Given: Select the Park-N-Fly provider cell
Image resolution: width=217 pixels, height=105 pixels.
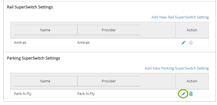Looking at the screenshot, I should [86, 94].
